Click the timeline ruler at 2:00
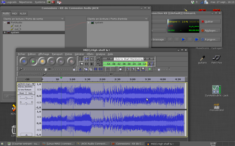 coord(103,79)
